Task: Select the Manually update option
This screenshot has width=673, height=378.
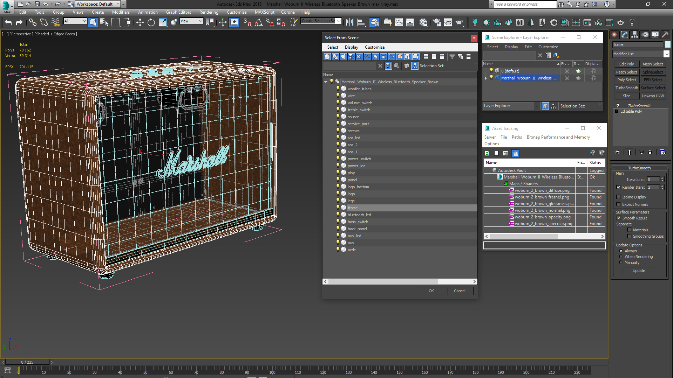Action: pyautogui.click(x=621, y=262)
